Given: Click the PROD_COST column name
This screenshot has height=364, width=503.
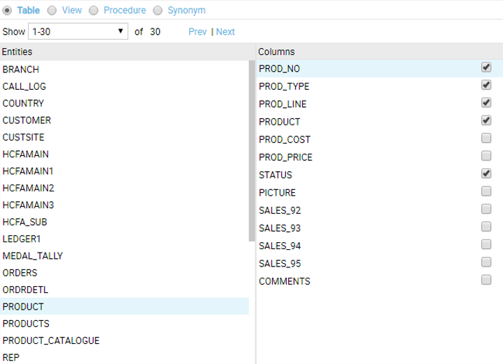Looking at the screenshot, I should [285, 140].
